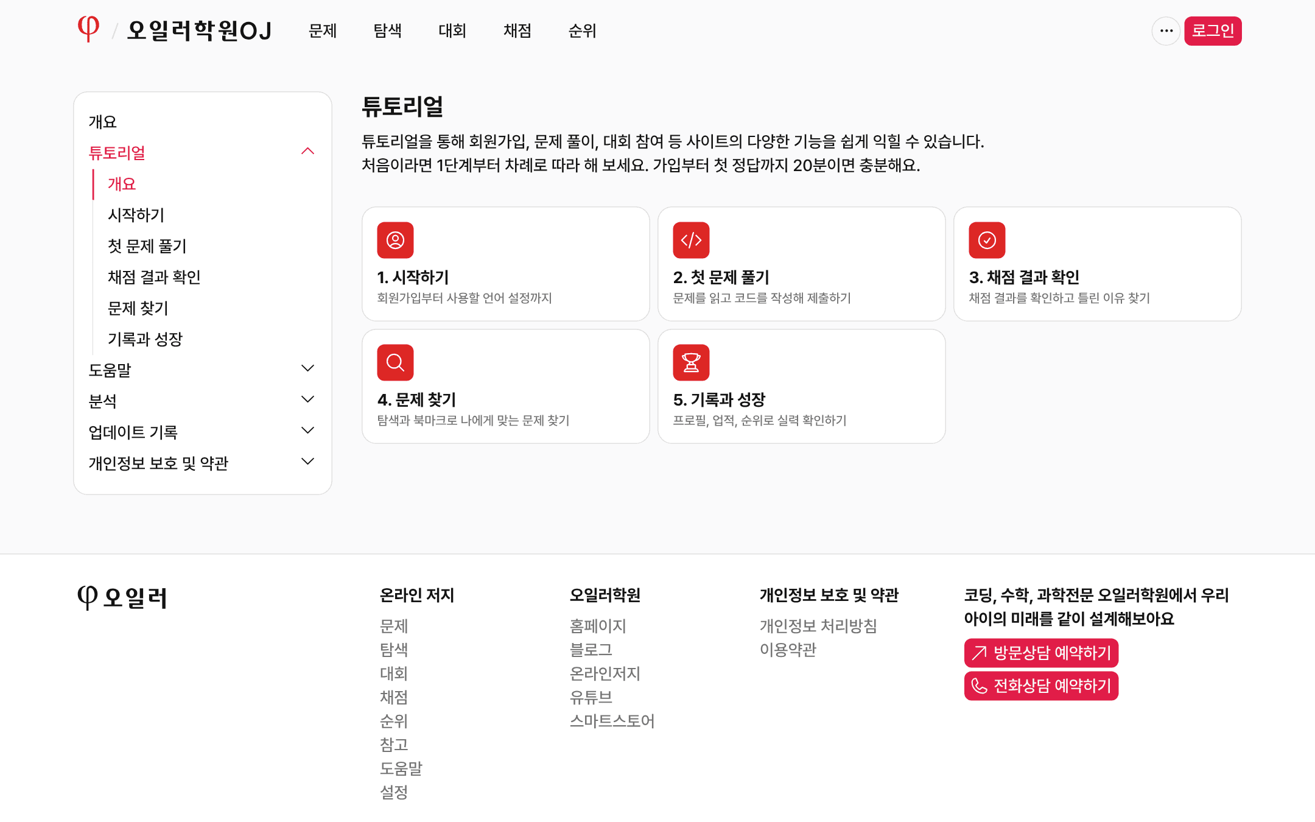This screenshot has height=822, width=1315.
Task: Click footer 스마트스토어 link
Action: pyautogui.click(x=612, y=721)
